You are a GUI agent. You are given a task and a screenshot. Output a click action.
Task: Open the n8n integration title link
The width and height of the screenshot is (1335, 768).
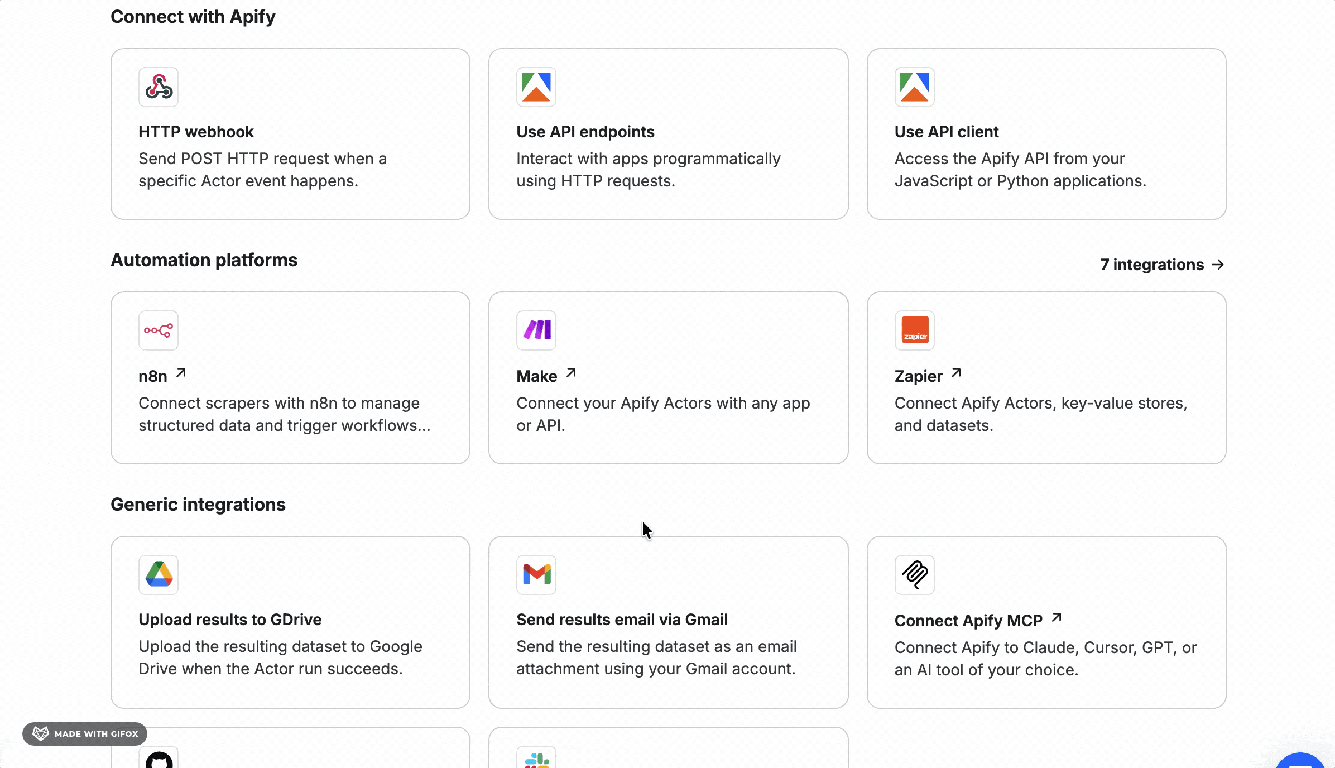click(x=162, y=376)
